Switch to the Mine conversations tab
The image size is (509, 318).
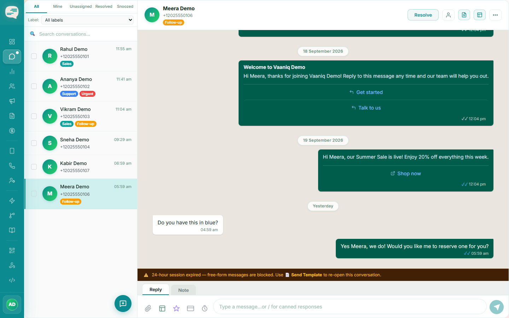click(58, 6)
